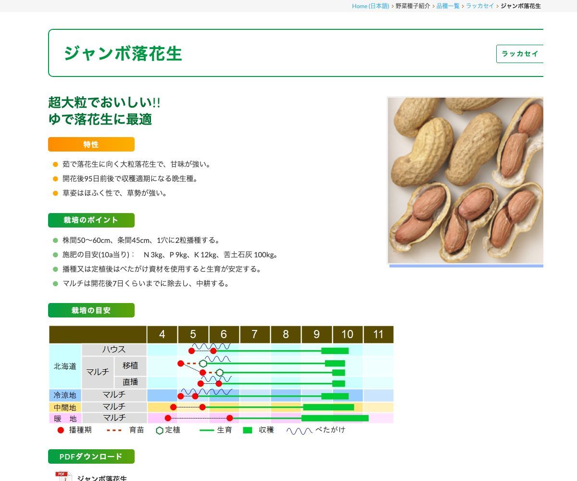577x481 pixels.
Task: Click the 北海道 region cell in chart
Action: (65, 366)
